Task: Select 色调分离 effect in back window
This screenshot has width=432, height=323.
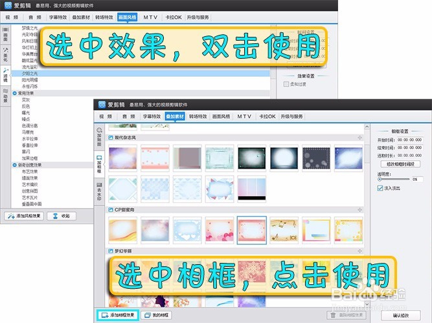Action: [30, 125]
